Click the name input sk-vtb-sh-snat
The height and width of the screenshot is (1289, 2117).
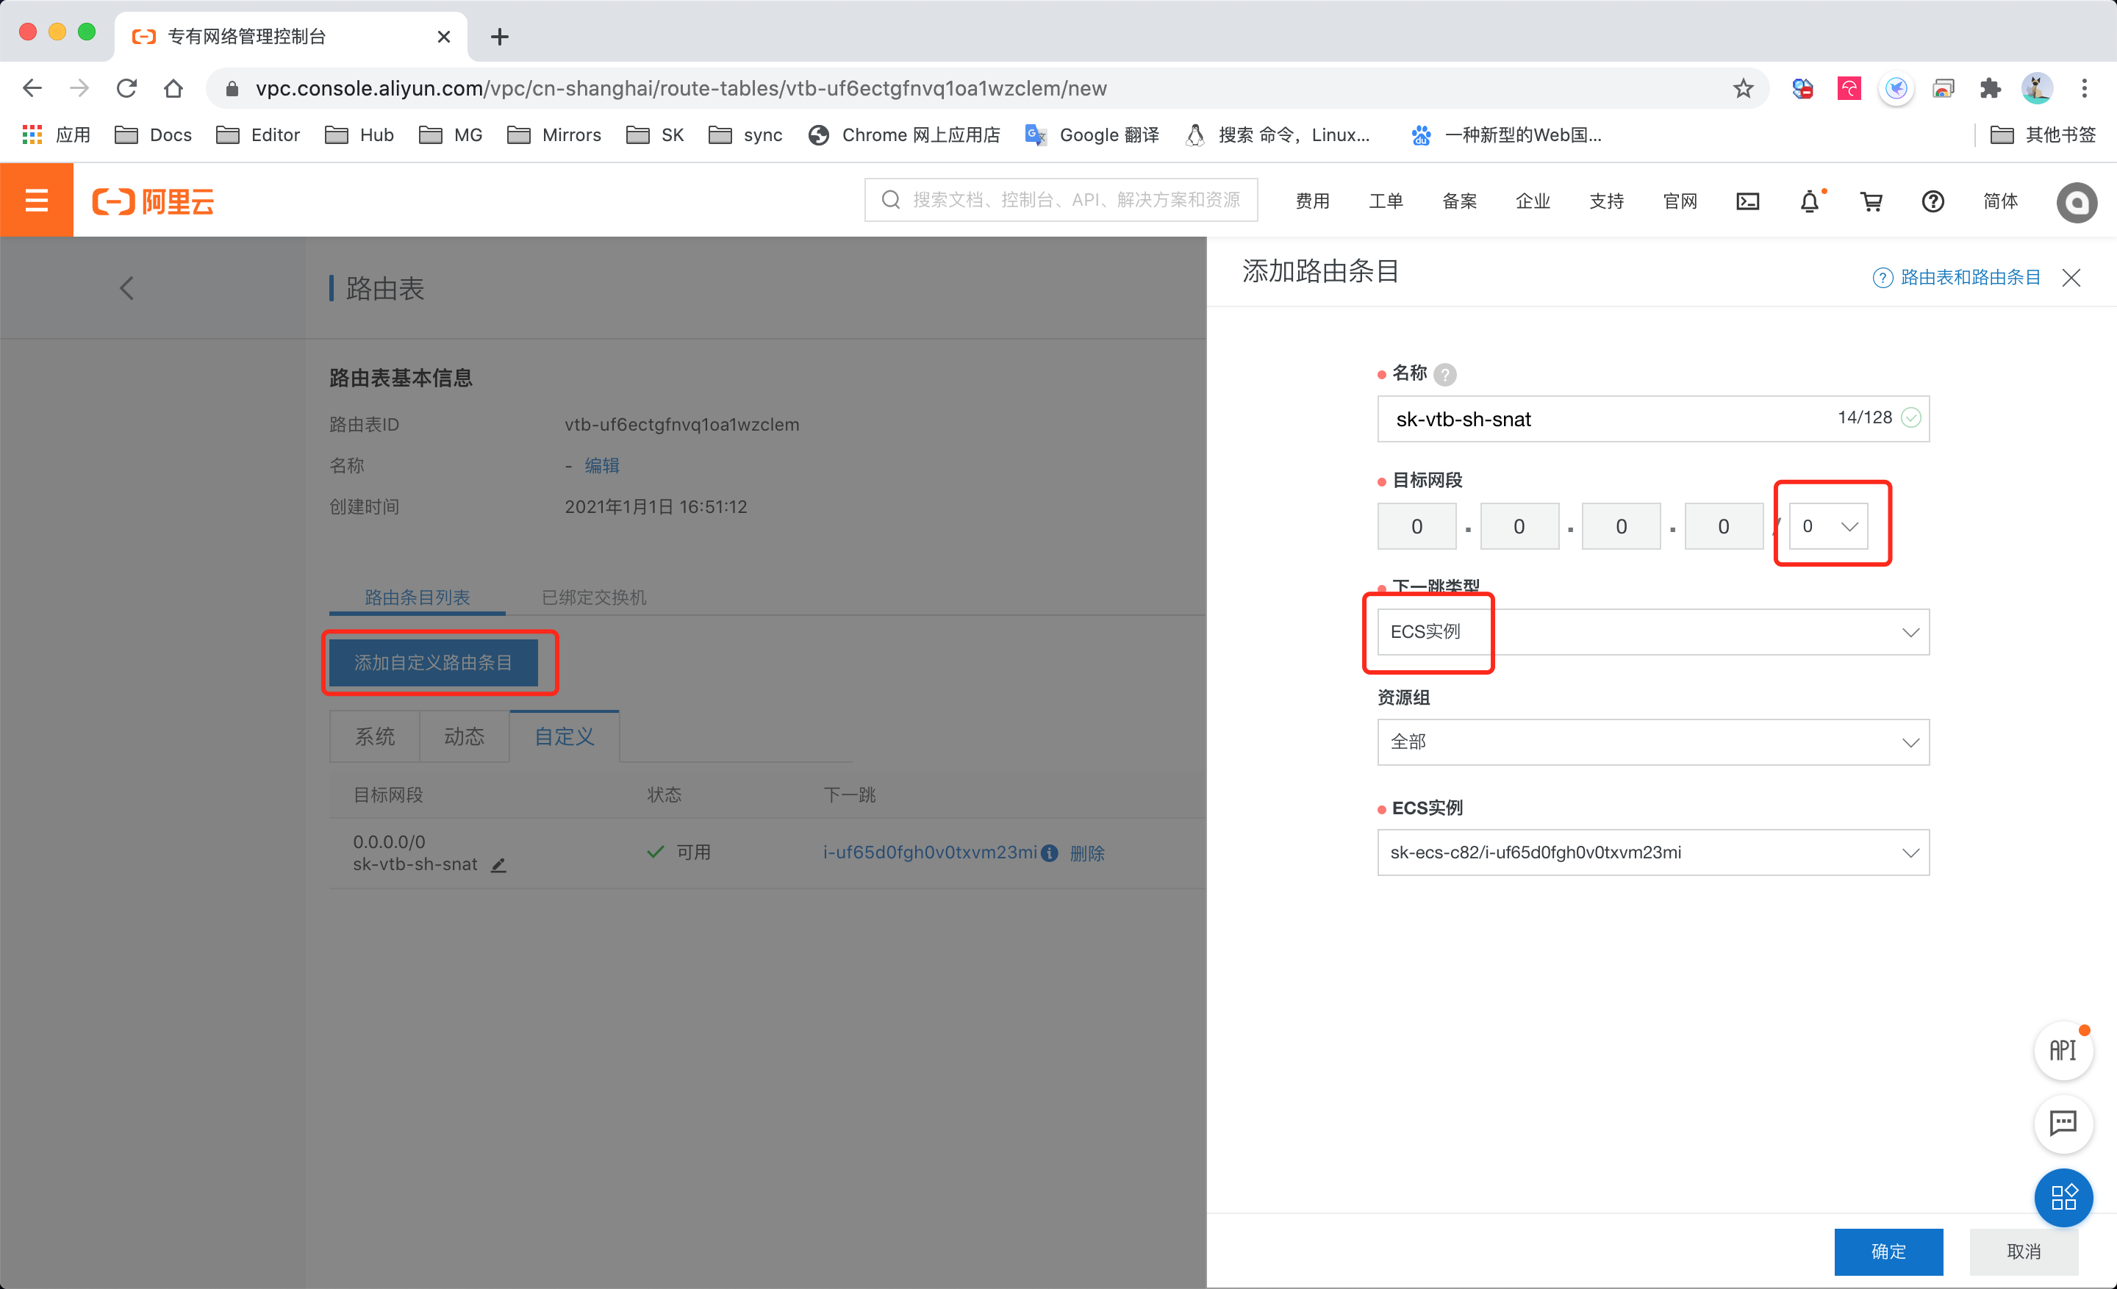[1653, 419]
